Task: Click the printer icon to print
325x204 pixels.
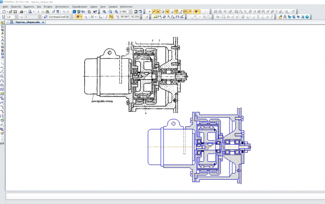Action: [x=21, y=12]
